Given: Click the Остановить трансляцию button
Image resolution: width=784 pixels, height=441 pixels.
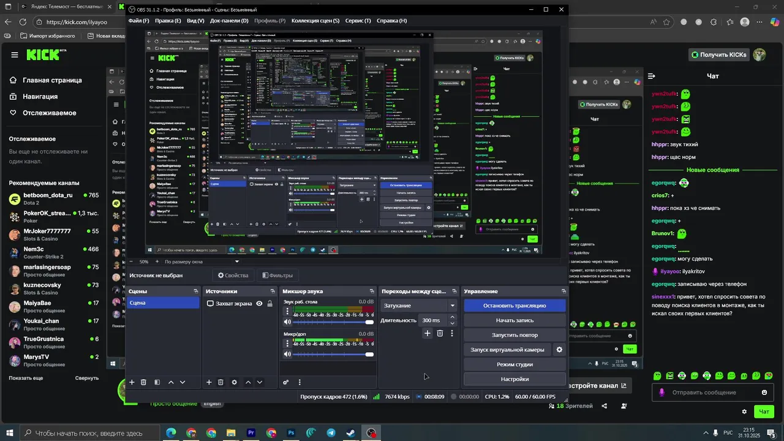Looking at the screenshot, I should pos(514,306).
